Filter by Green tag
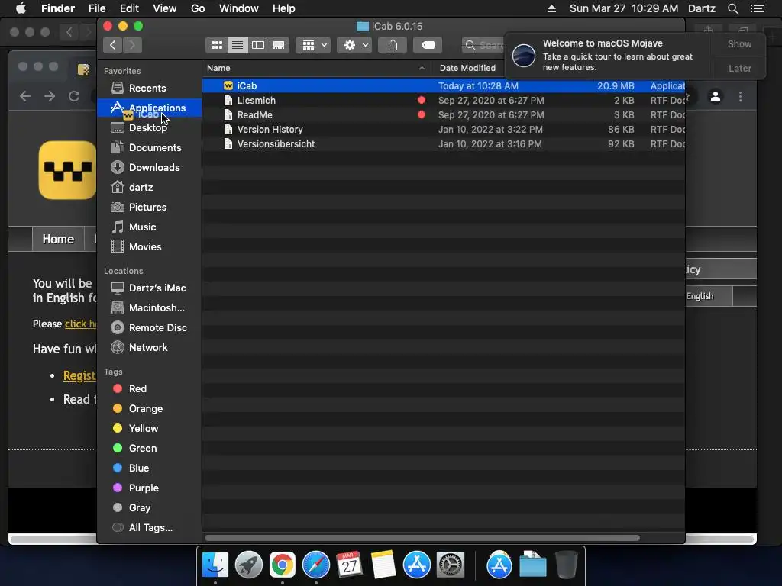This screenshot has height=586, width=782. 150,449
